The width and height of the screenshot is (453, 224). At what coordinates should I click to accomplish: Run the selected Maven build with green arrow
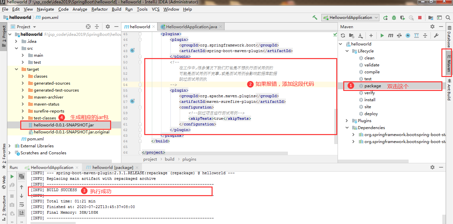[382, 36]
